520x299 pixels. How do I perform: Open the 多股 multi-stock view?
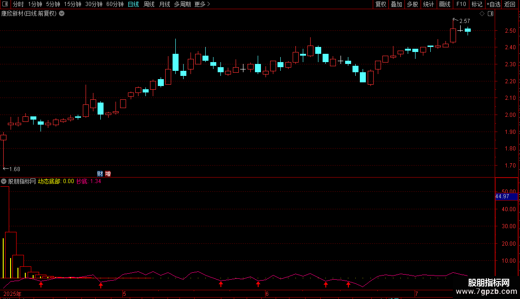[412, 4]
